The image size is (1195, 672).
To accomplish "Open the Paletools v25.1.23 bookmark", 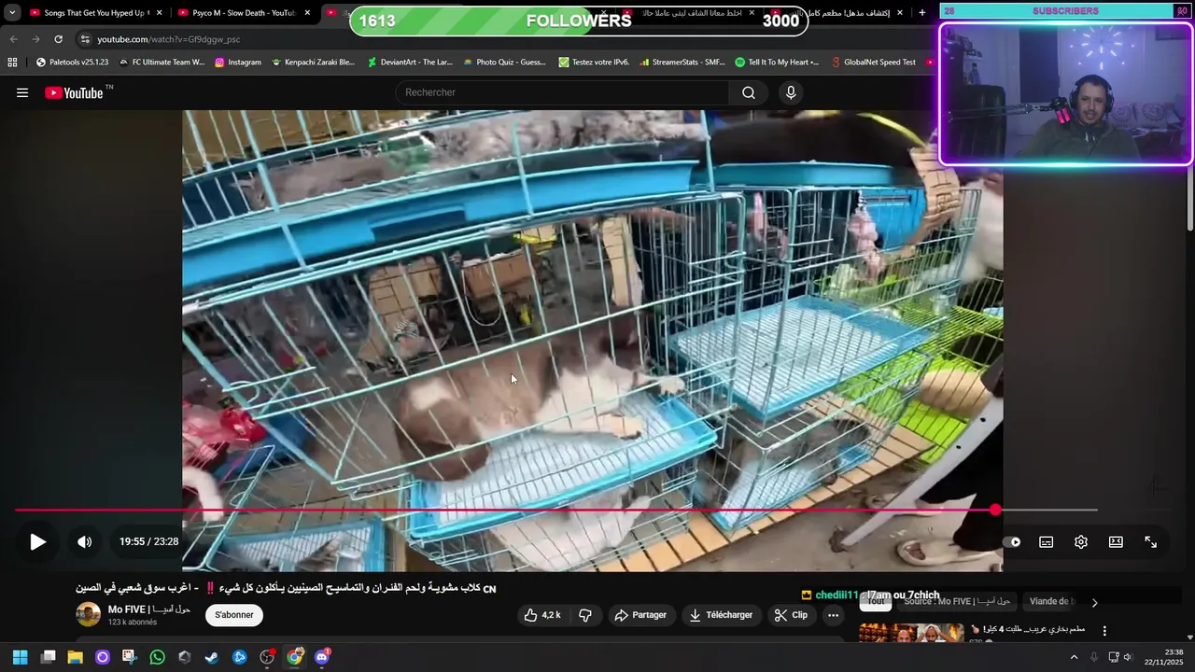I will [x=72, y=63].
